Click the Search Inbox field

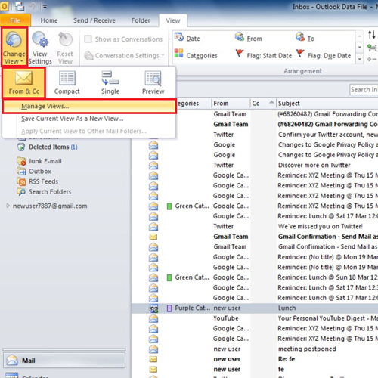click(x=364, y=90)
